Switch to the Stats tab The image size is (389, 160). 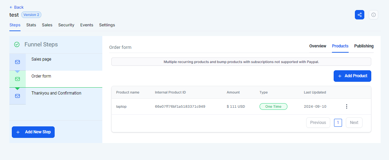click(x=31, y=25)
